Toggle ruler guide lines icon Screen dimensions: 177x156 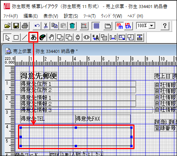pyautogui.click(x=84, y=26)
